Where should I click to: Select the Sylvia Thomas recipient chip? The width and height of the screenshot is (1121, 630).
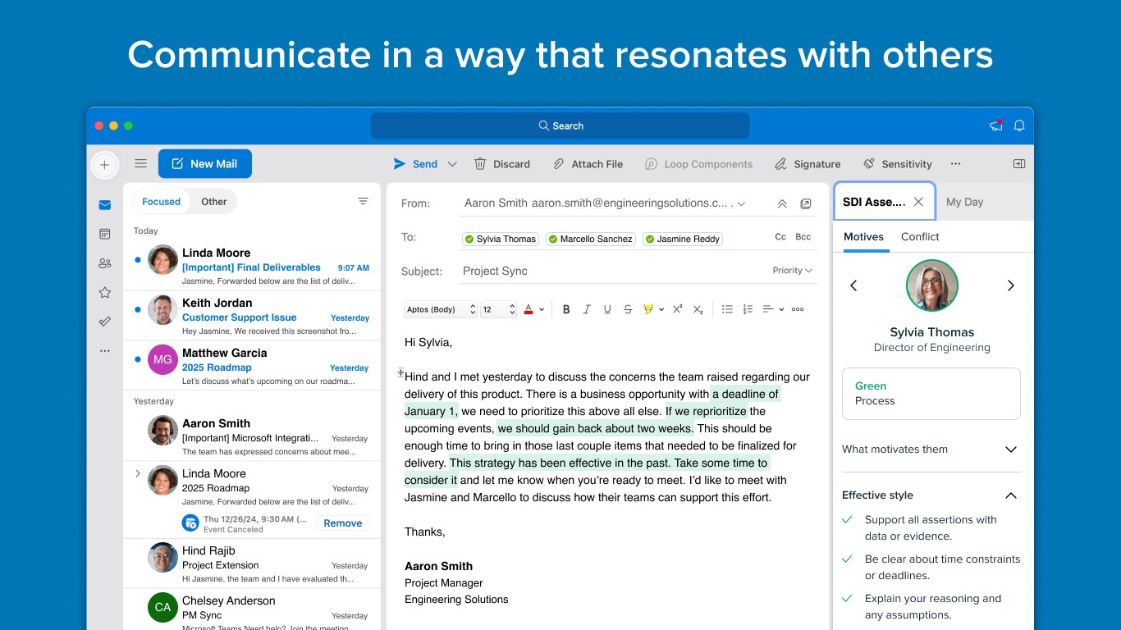(x=501, y=239)
